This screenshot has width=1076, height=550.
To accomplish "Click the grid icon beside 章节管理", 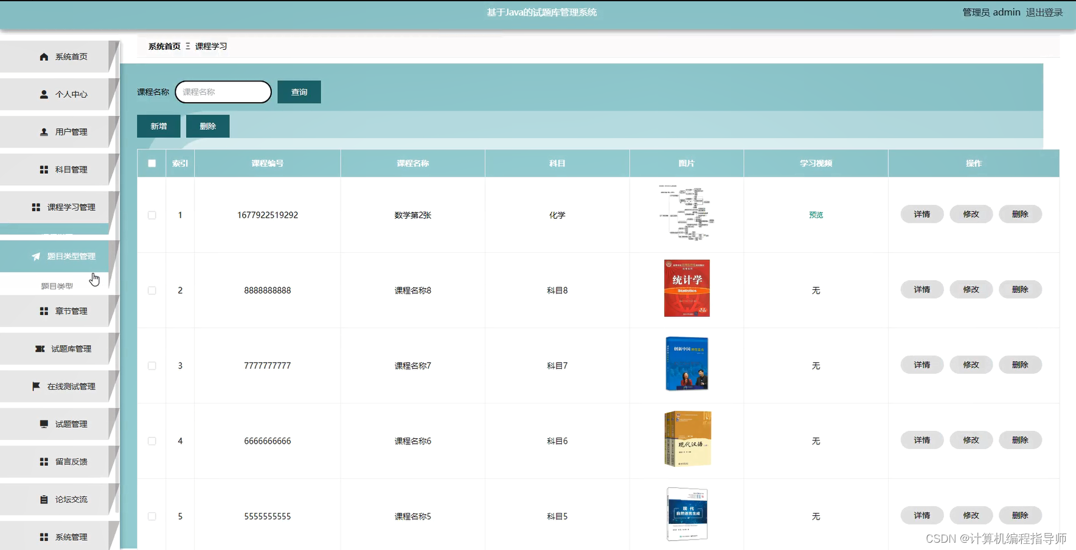I will coord(44,311).
